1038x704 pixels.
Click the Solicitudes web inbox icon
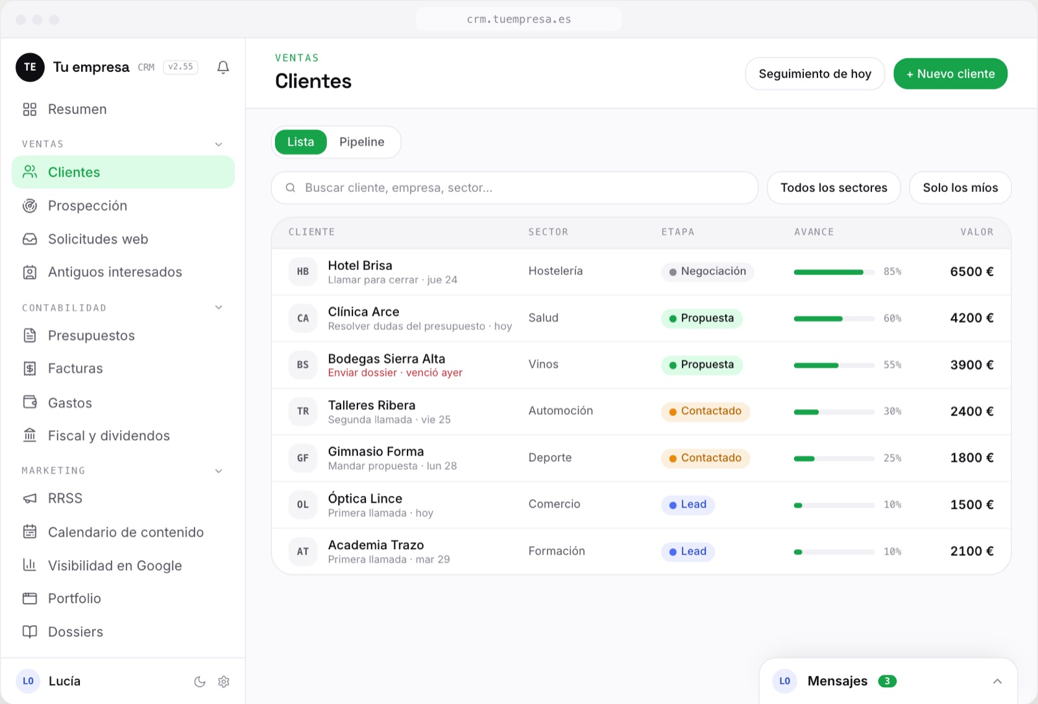(30, 239)
